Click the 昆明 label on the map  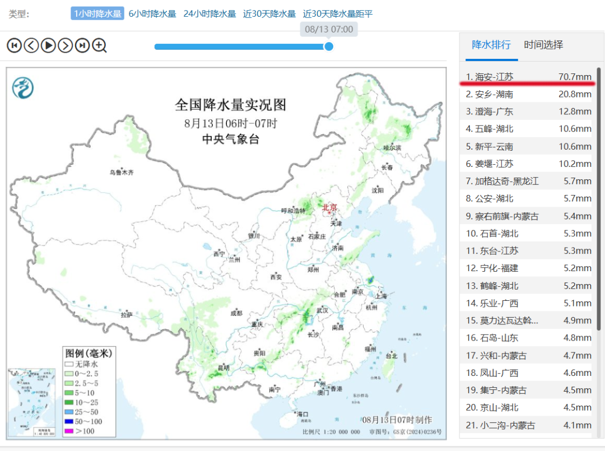[224, 368]
